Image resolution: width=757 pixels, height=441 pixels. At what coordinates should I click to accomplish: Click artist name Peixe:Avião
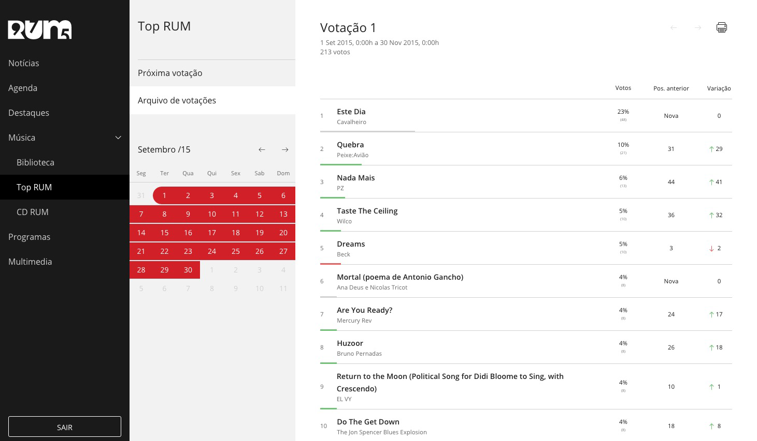coord(353,155)
